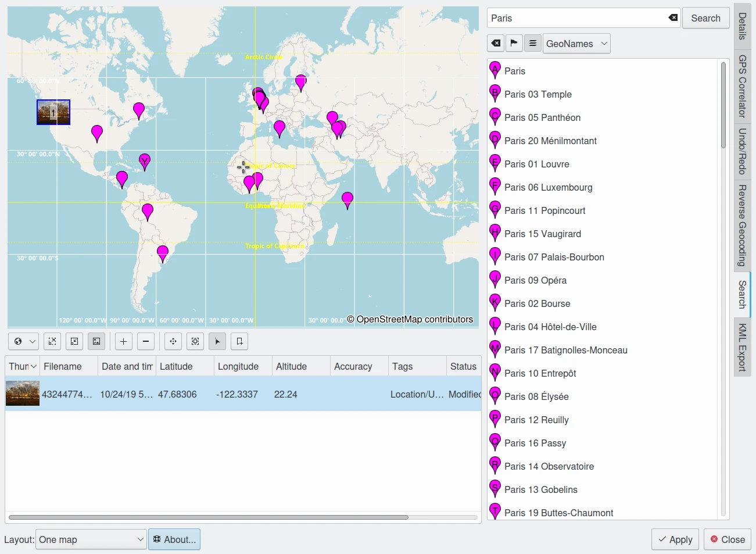Activate the region selection zoom tool

coord(195,341)
